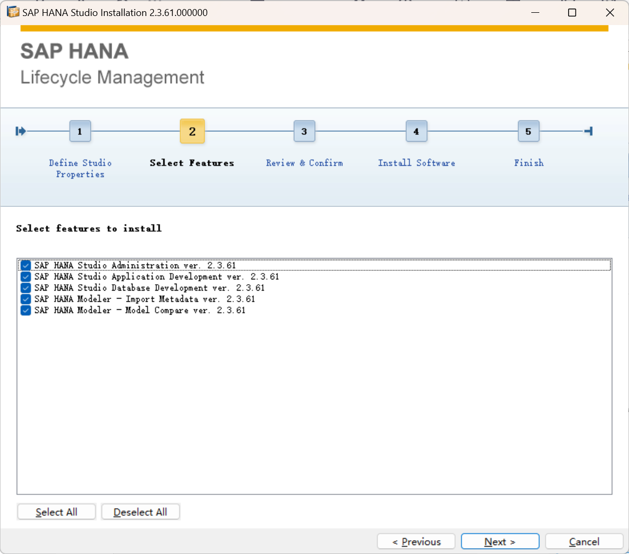Close the installer window
The image size is (629, 554).
610,12
